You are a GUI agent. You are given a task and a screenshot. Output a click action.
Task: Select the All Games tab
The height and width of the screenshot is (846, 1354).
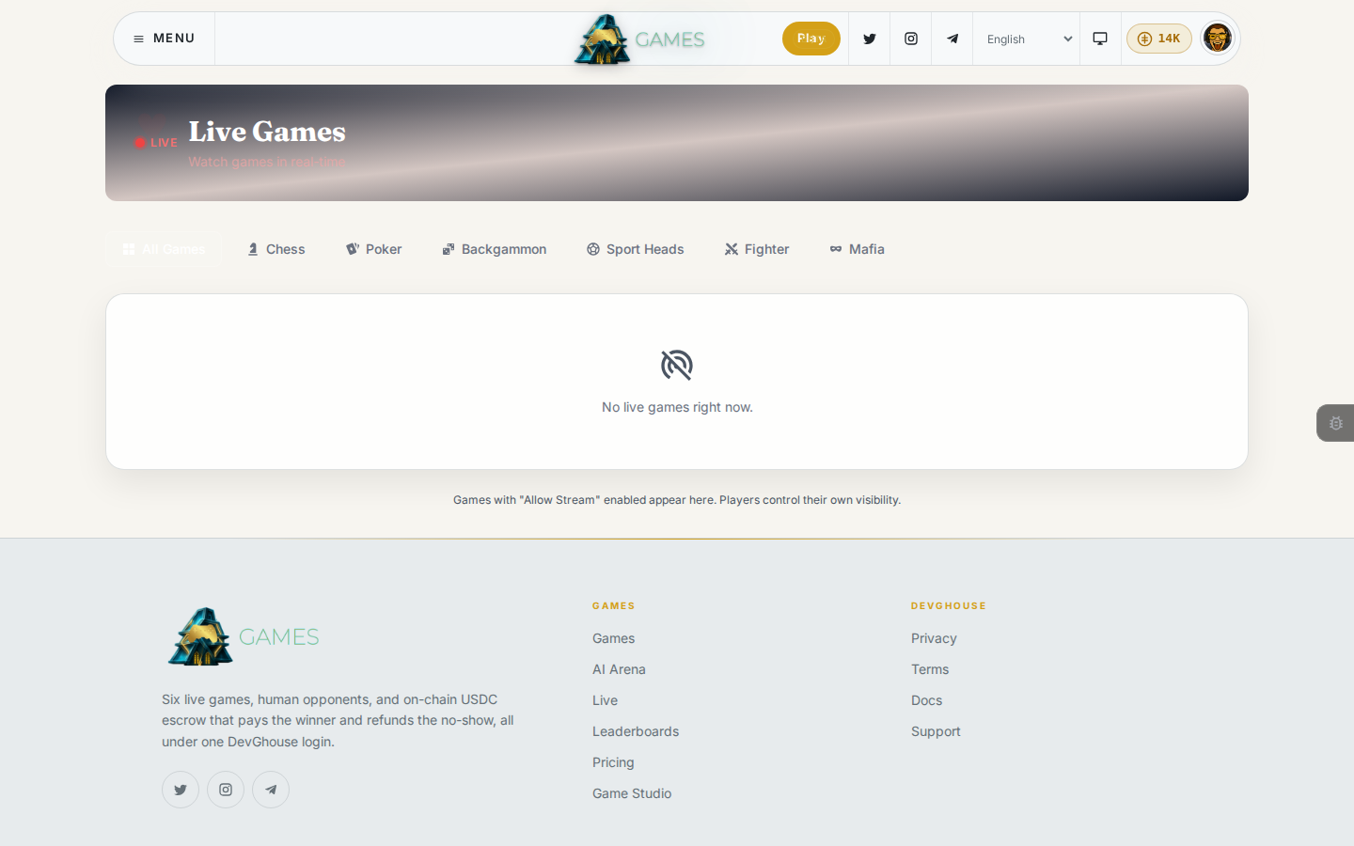coord(165,249)
